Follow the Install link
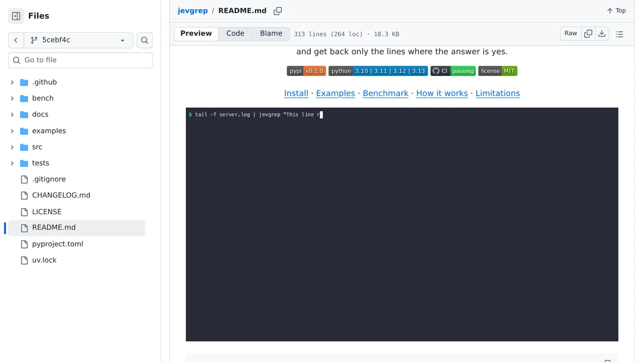The width and height of the screenshot is (643, 362). (x=296, y=94)
